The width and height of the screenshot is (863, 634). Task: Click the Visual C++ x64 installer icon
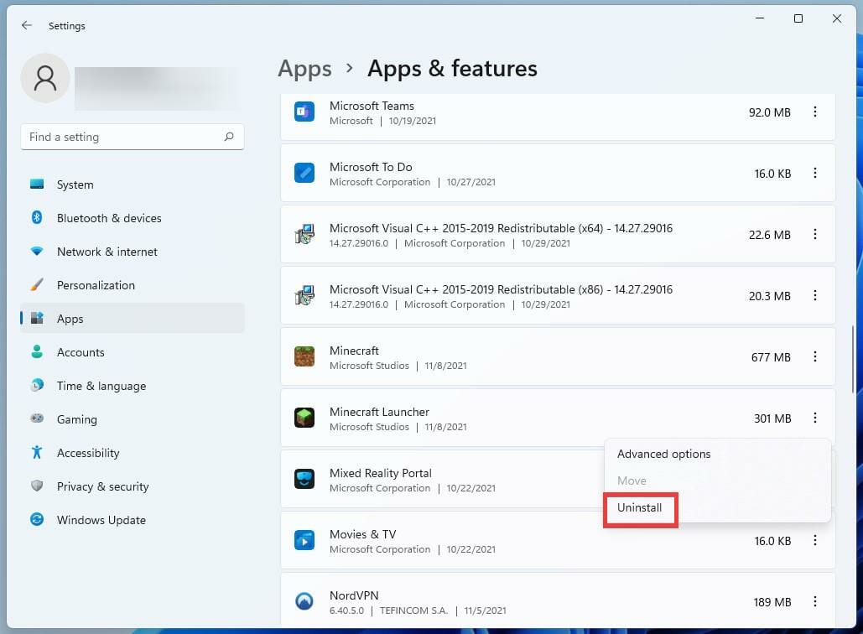(x=304, y=234)
